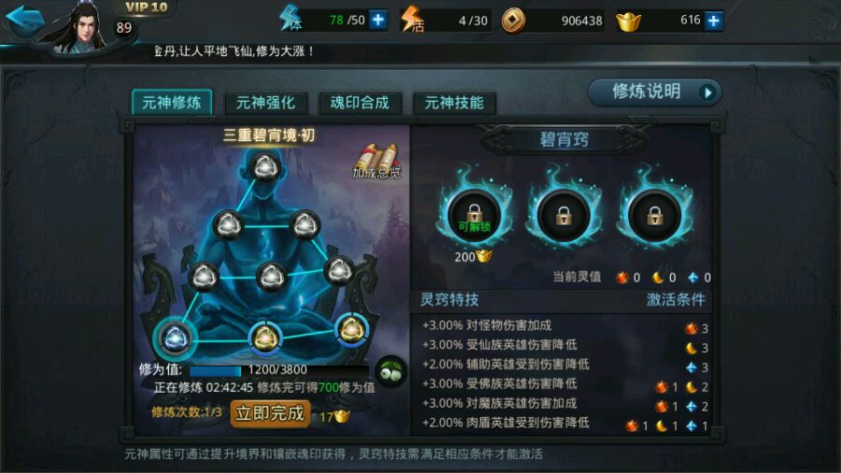Click the 立即完成 button

point(270,413)
